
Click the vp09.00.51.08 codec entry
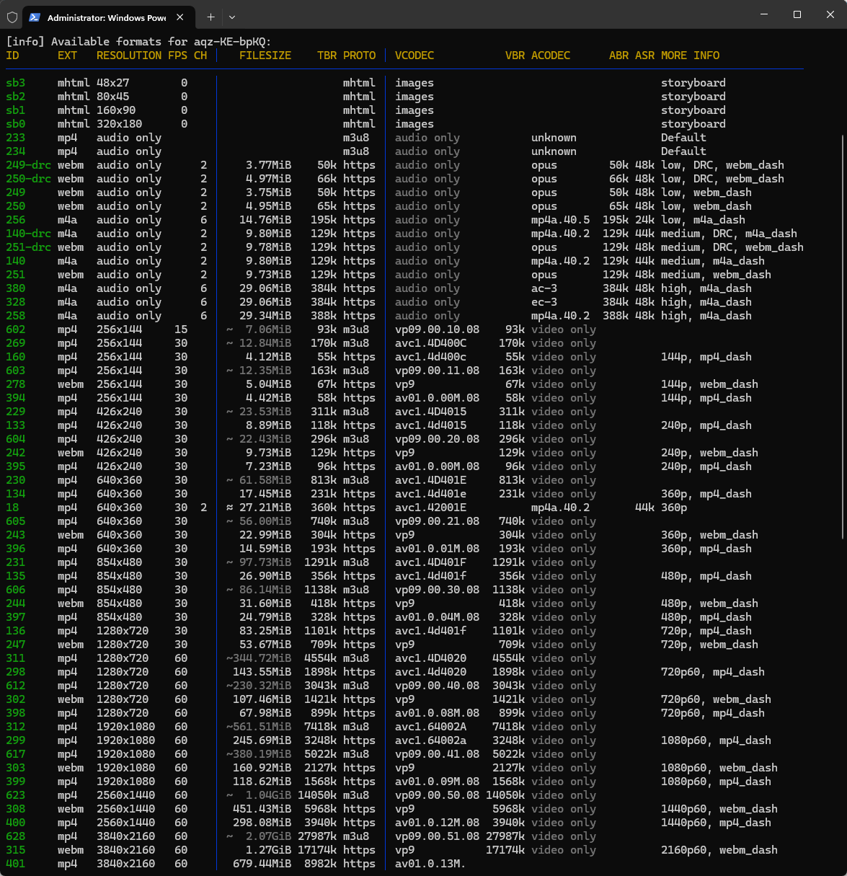438,836
